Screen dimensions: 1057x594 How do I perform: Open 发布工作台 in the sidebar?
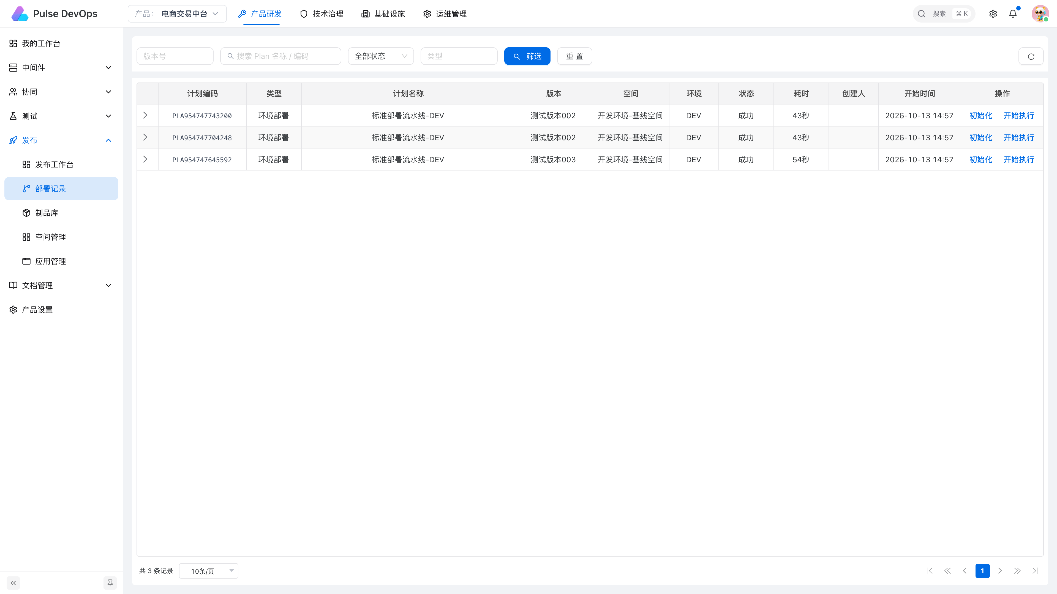tap(61, 164)
